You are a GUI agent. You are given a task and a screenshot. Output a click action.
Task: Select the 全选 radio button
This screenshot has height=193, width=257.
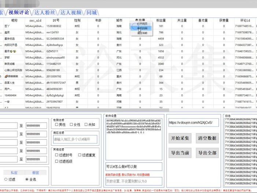(27, 179)
